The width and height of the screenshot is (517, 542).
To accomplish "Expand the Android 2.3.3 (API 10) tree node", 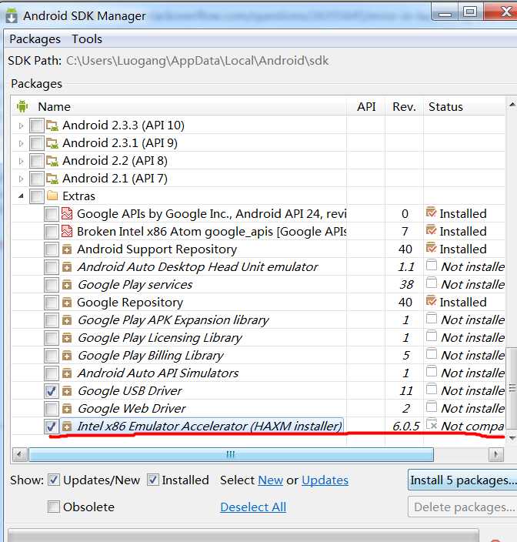I will point(21,125).
